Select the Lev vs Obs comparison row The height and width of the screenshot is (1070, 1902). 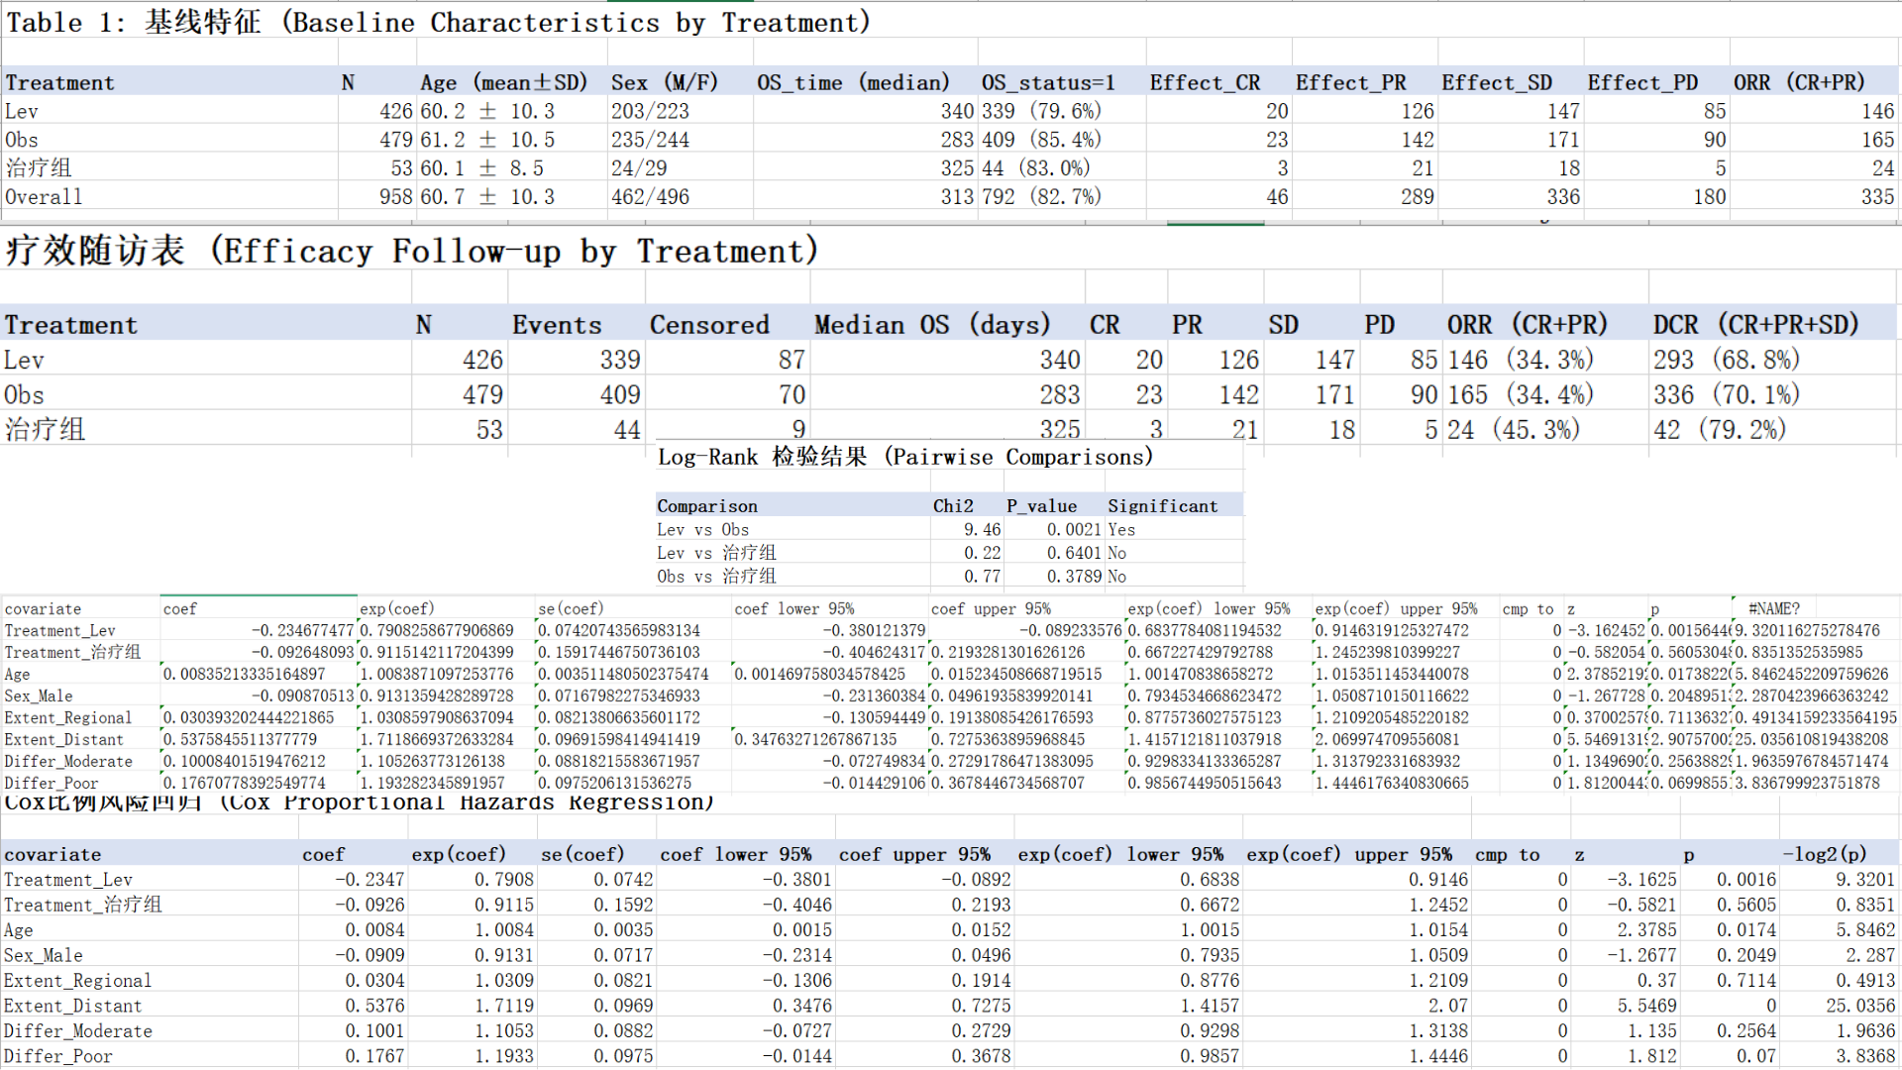click(x=949, y=530)
